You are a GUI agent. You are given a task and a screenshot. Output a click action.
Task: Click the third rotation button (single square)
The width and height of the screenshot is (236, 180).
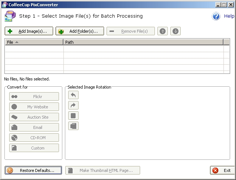(74, 116)
